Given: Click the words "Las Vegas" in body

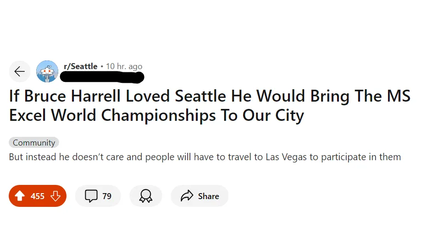Looking at the screenshot, I should click(286, 157).
